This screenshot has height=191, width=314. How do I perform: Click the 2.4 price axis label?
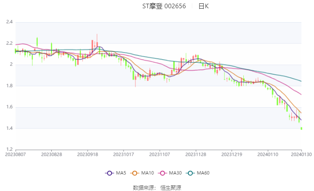[x=9, y=22]
